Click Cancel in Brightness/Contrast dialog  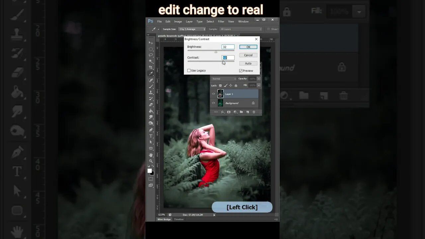click(x=248, y=55)
